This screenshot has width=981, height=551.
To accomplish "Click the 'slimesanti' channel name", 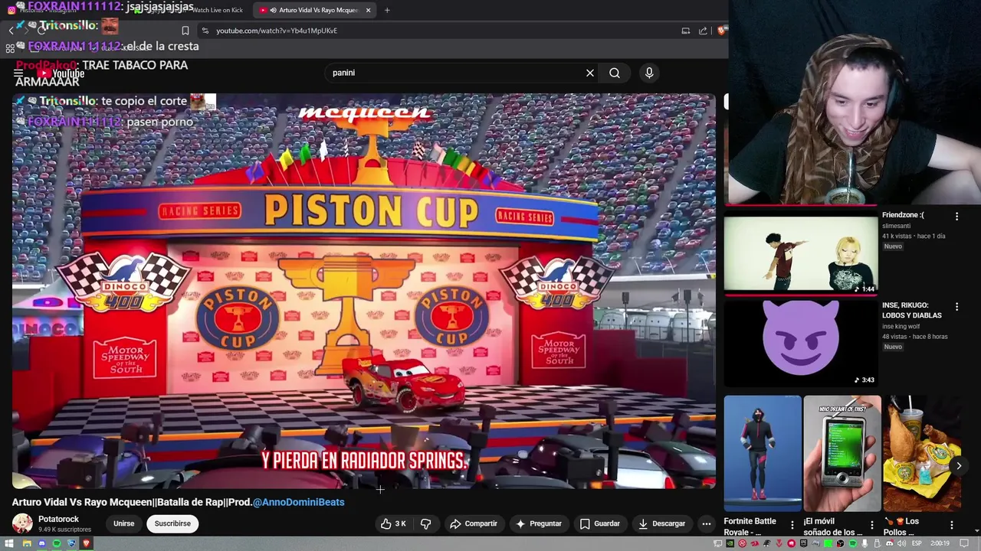I will pyautogui.click(x=898, y=226).
